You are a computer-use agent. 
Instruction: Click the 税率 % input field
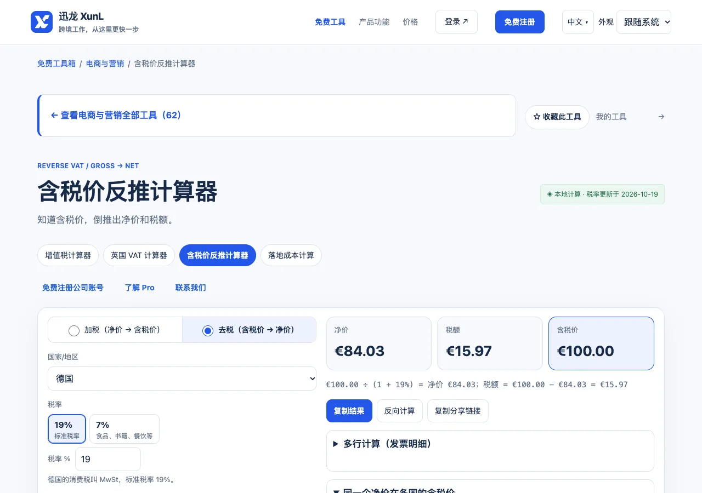pyautogui.click(x=108, y=459)
